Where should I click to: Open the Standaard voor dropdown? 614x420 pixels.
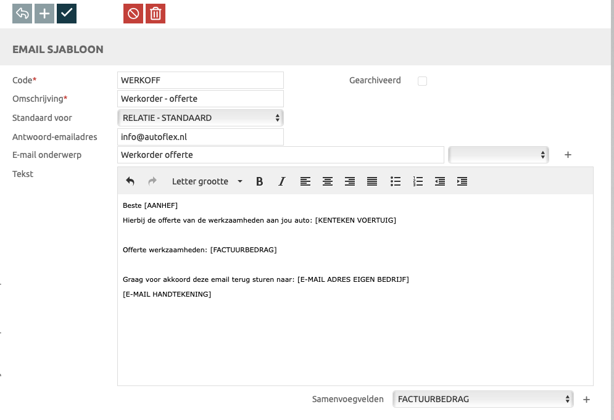pyautogui.click(x=200, y=118)
